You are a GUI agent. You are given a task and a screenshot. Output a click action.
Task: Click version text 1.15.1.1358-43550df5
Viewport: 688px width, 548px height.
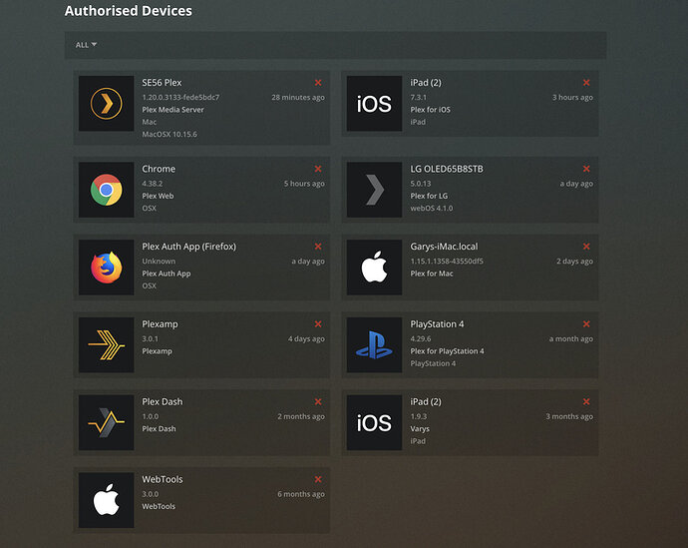[x=447, y=262]
